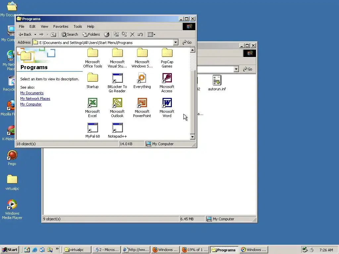Switch to the virtualpc taskbar button

pos(76,250)
